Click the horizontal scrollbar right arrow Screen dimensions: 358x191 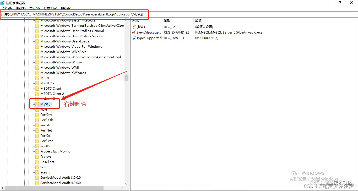click(122, 188)
